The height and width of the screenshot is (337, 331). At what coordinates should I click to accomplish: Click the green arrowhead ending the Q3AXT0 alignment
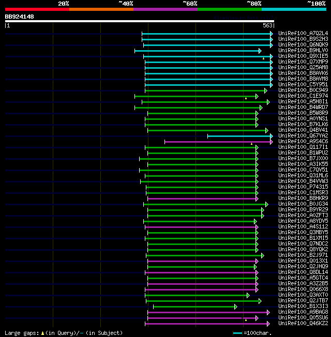click(248, 295)
